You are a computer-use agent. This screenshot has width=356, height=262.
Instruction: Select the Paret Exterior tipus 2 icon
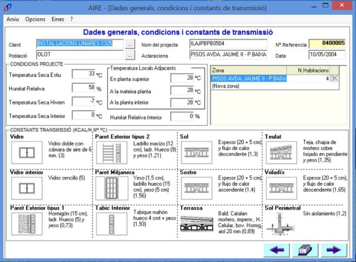[x=112, y=152]
